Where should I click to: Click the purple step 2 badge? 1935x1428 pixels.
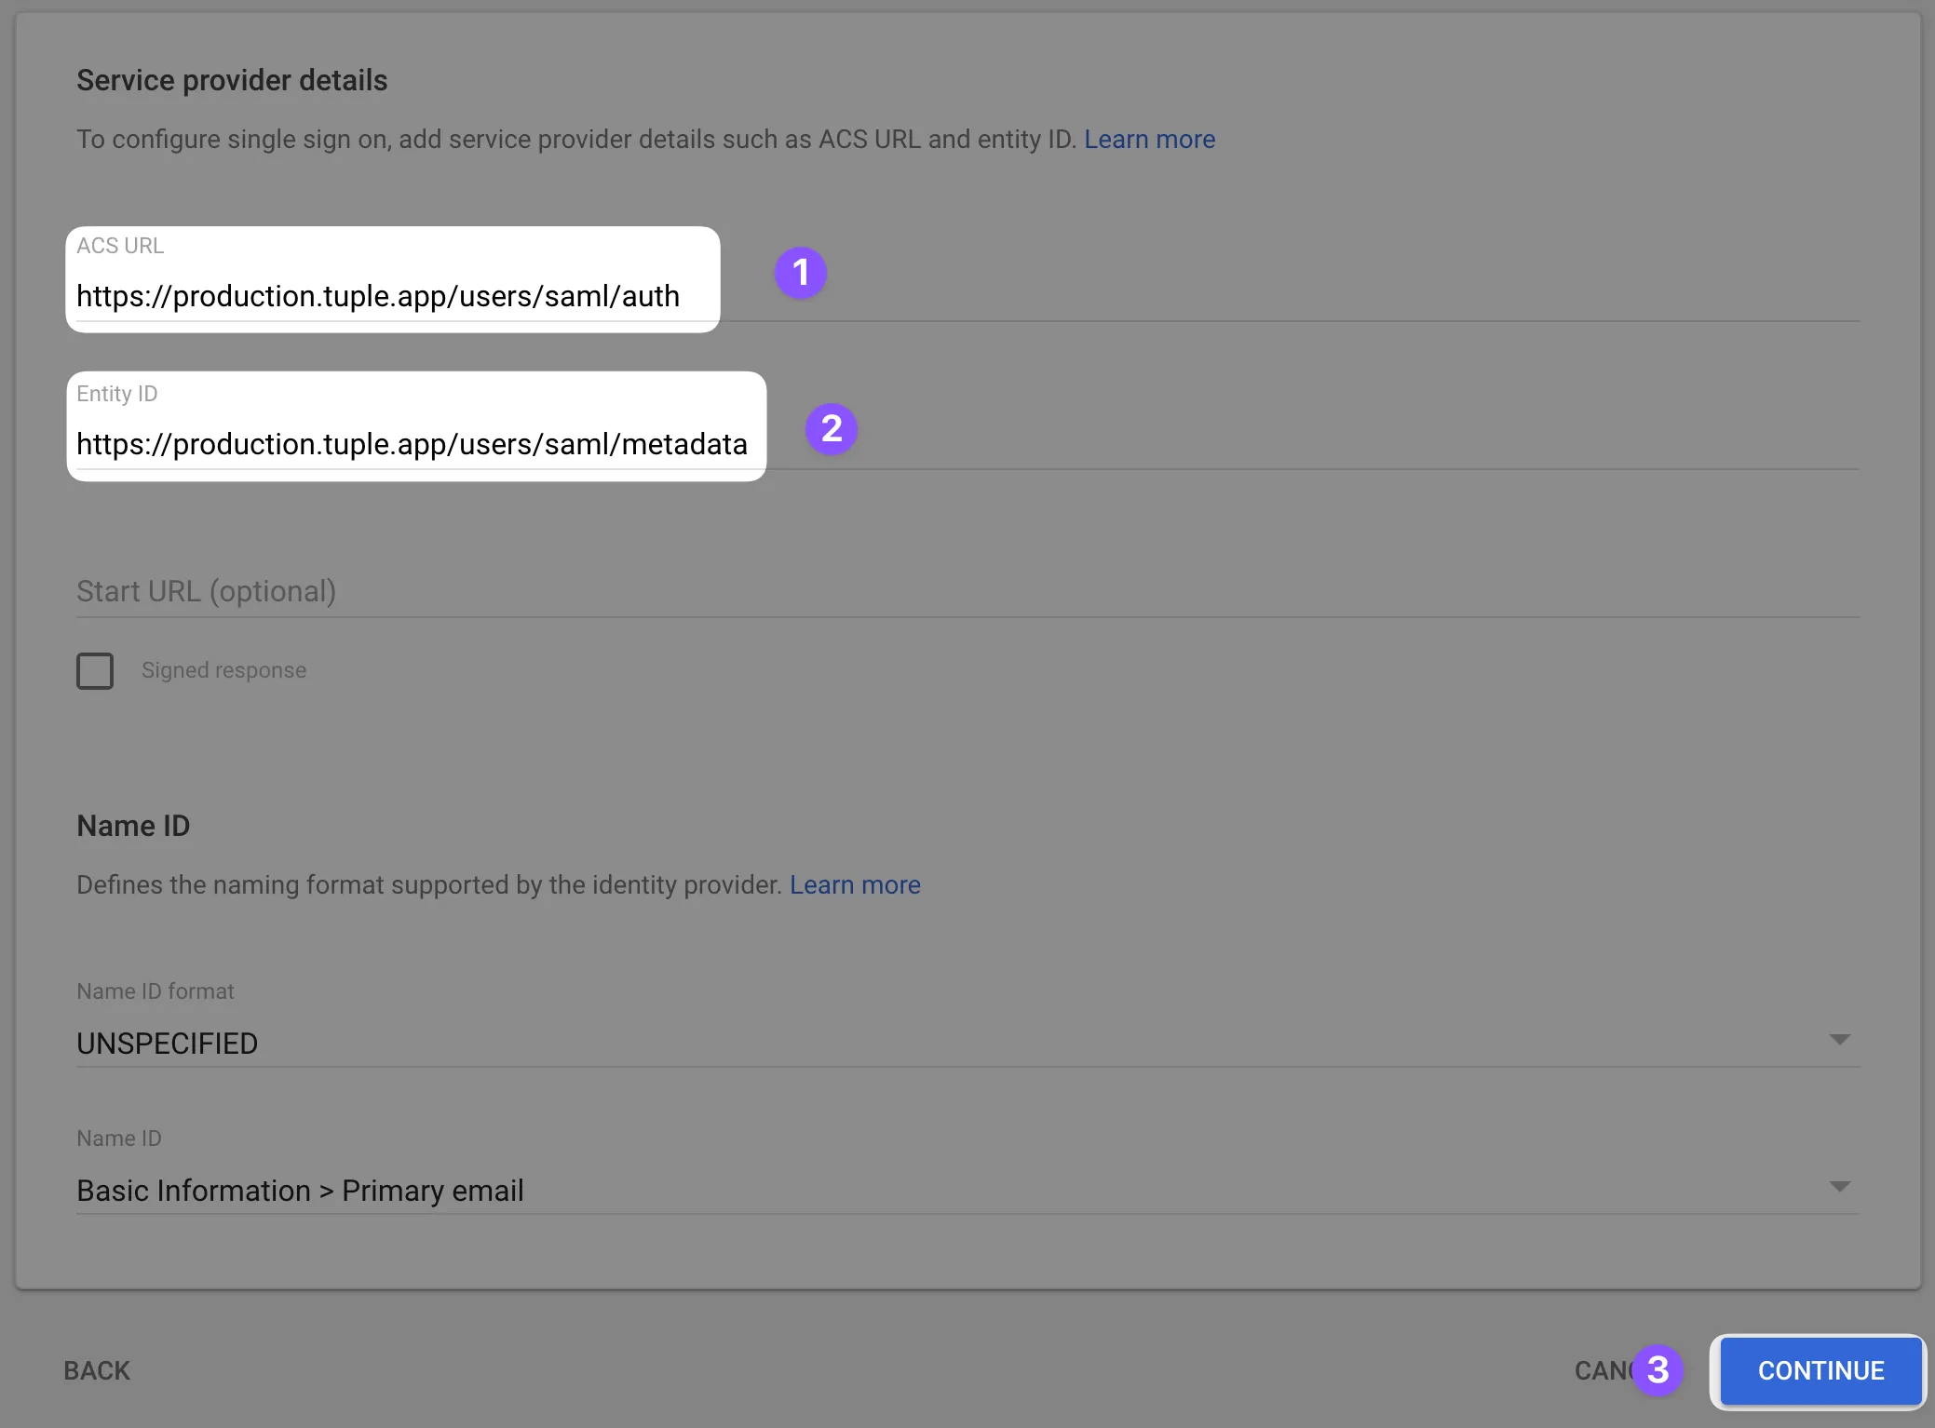tap(832, 429)
